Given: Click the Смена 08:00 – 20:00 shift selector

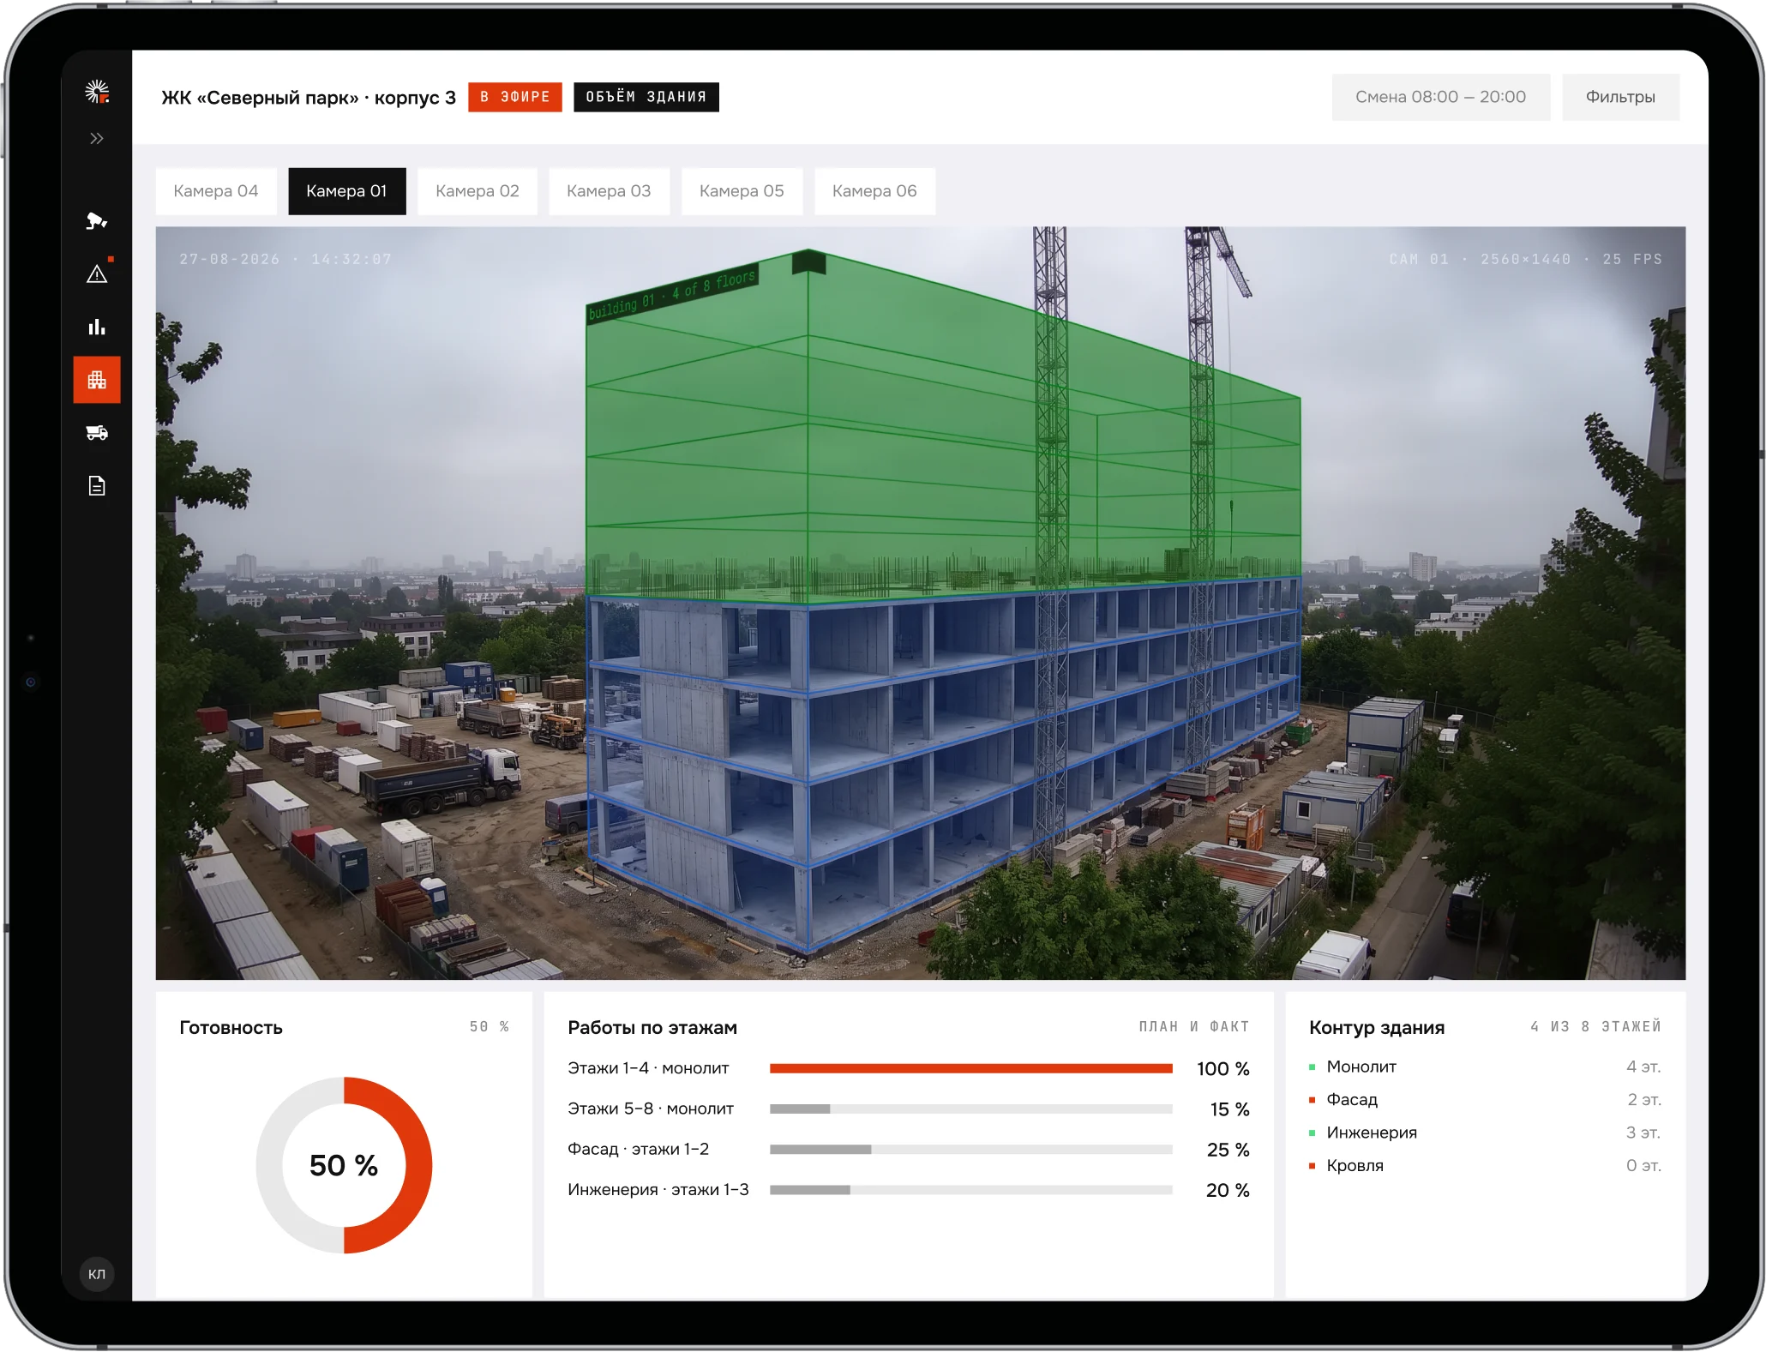Looking at the screenshot, I should [x=1440, y=97].
